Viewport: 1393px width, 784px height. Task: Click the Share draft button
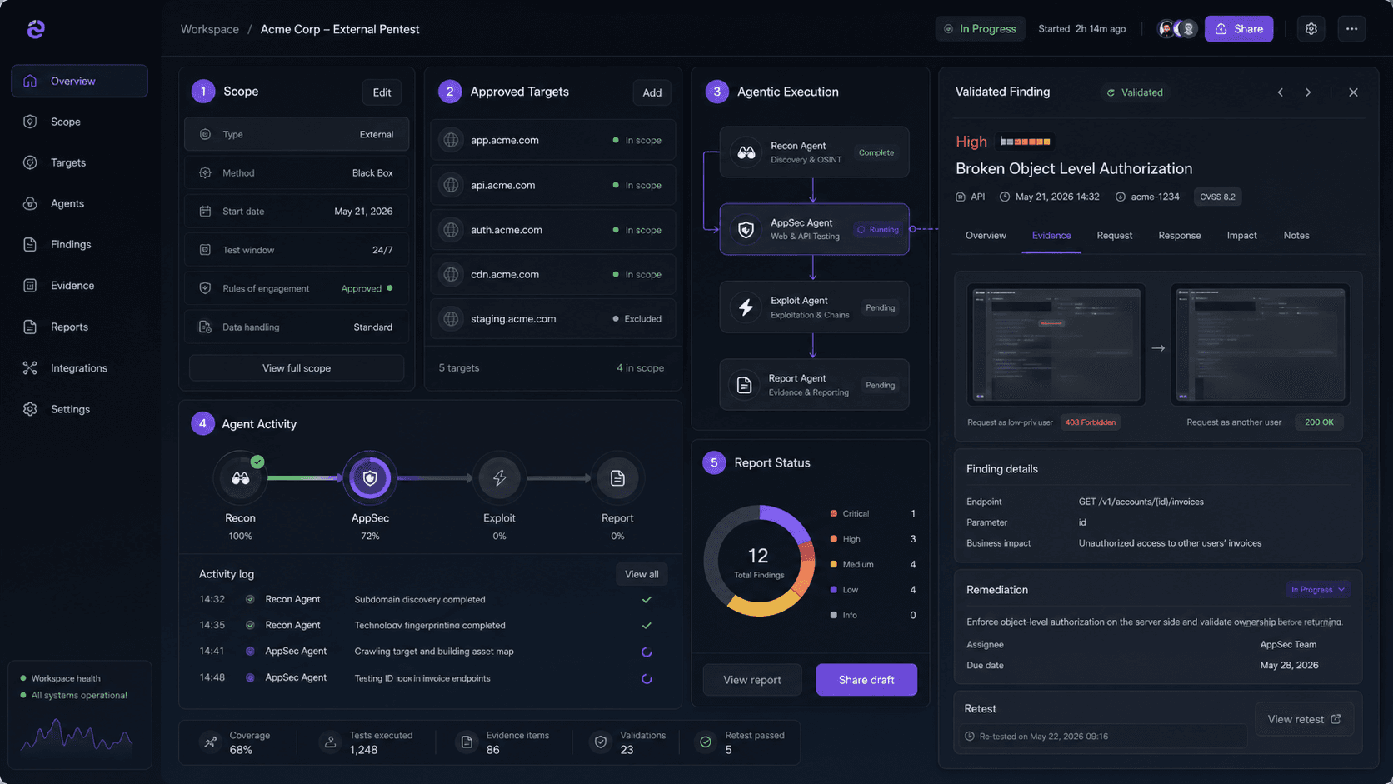coord(866,680)
